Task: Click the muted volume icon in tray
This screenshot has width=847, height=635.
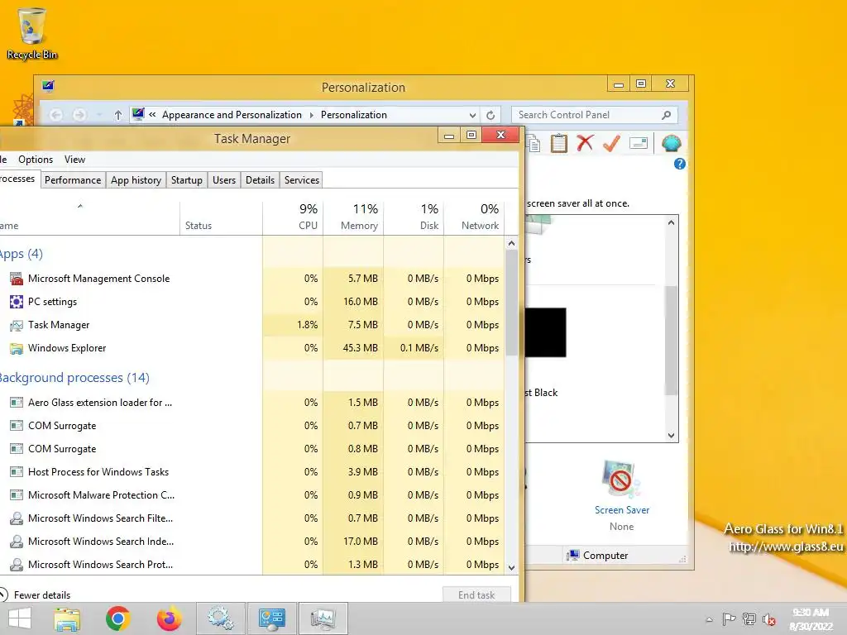Action: 769,619
